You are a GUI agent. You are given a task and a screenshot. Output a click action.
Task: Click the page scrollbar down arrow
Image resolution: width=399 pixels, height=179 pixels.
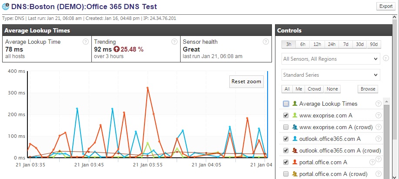coord(395,176)
